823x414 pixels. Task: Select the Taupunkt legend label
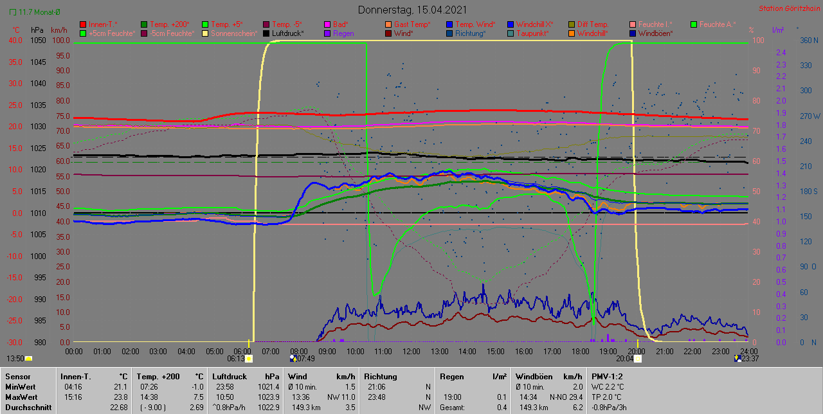533,33
